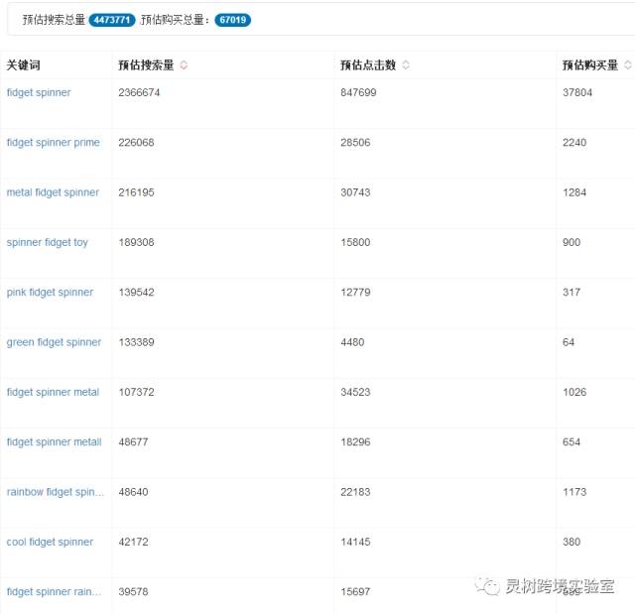Select click count value 34523

[x=355, y=392]
